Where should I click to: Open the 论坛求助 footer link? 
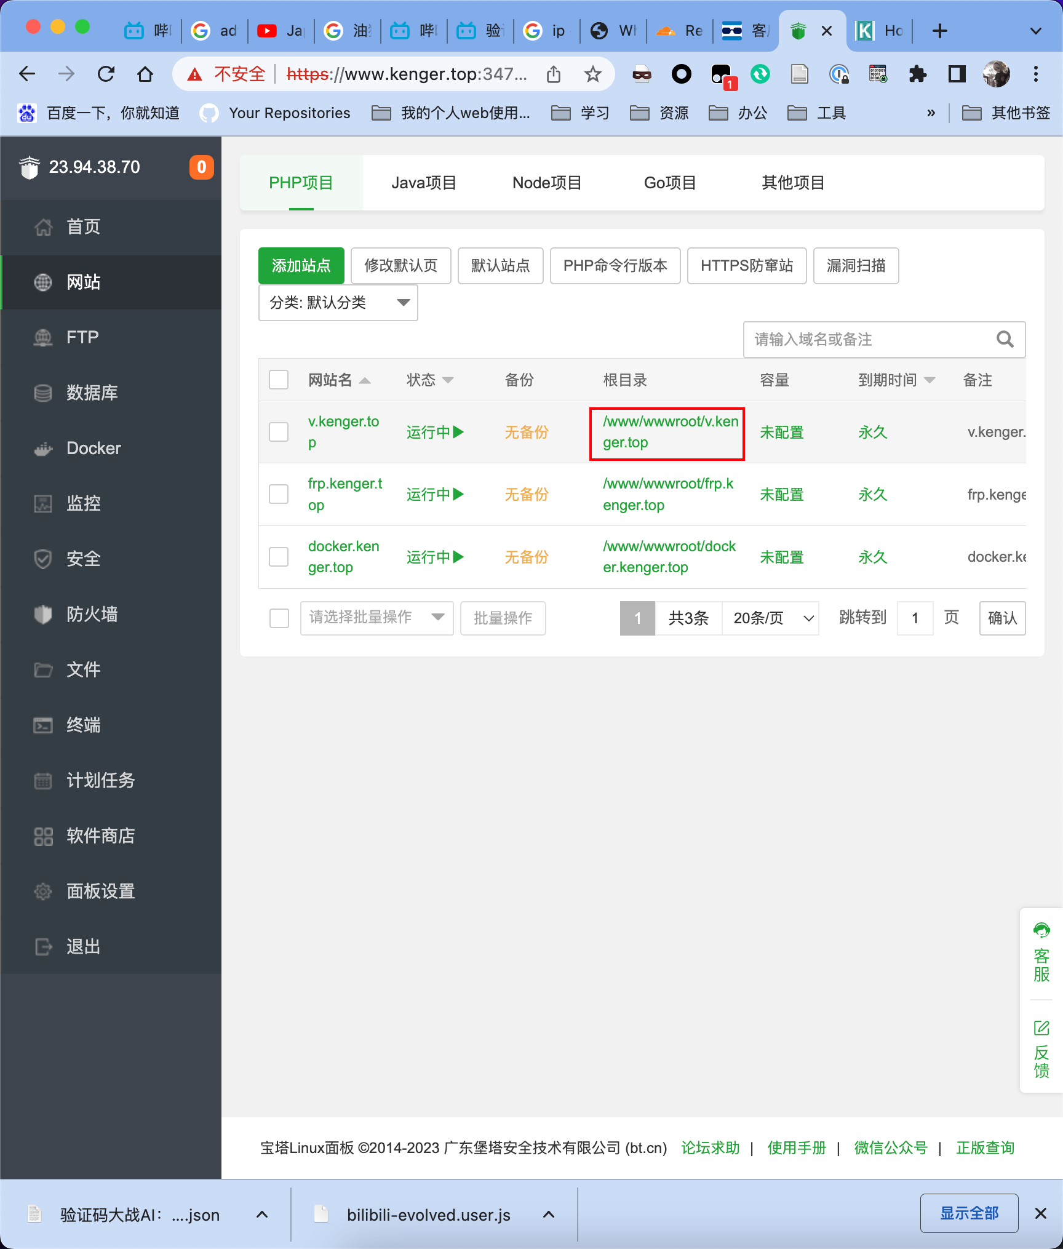point(710,1147)
